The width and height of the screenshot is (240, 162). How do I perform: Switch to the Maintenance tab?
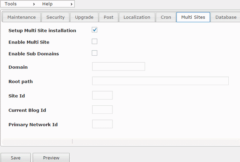pyautogui.click(x=22, y=17)
